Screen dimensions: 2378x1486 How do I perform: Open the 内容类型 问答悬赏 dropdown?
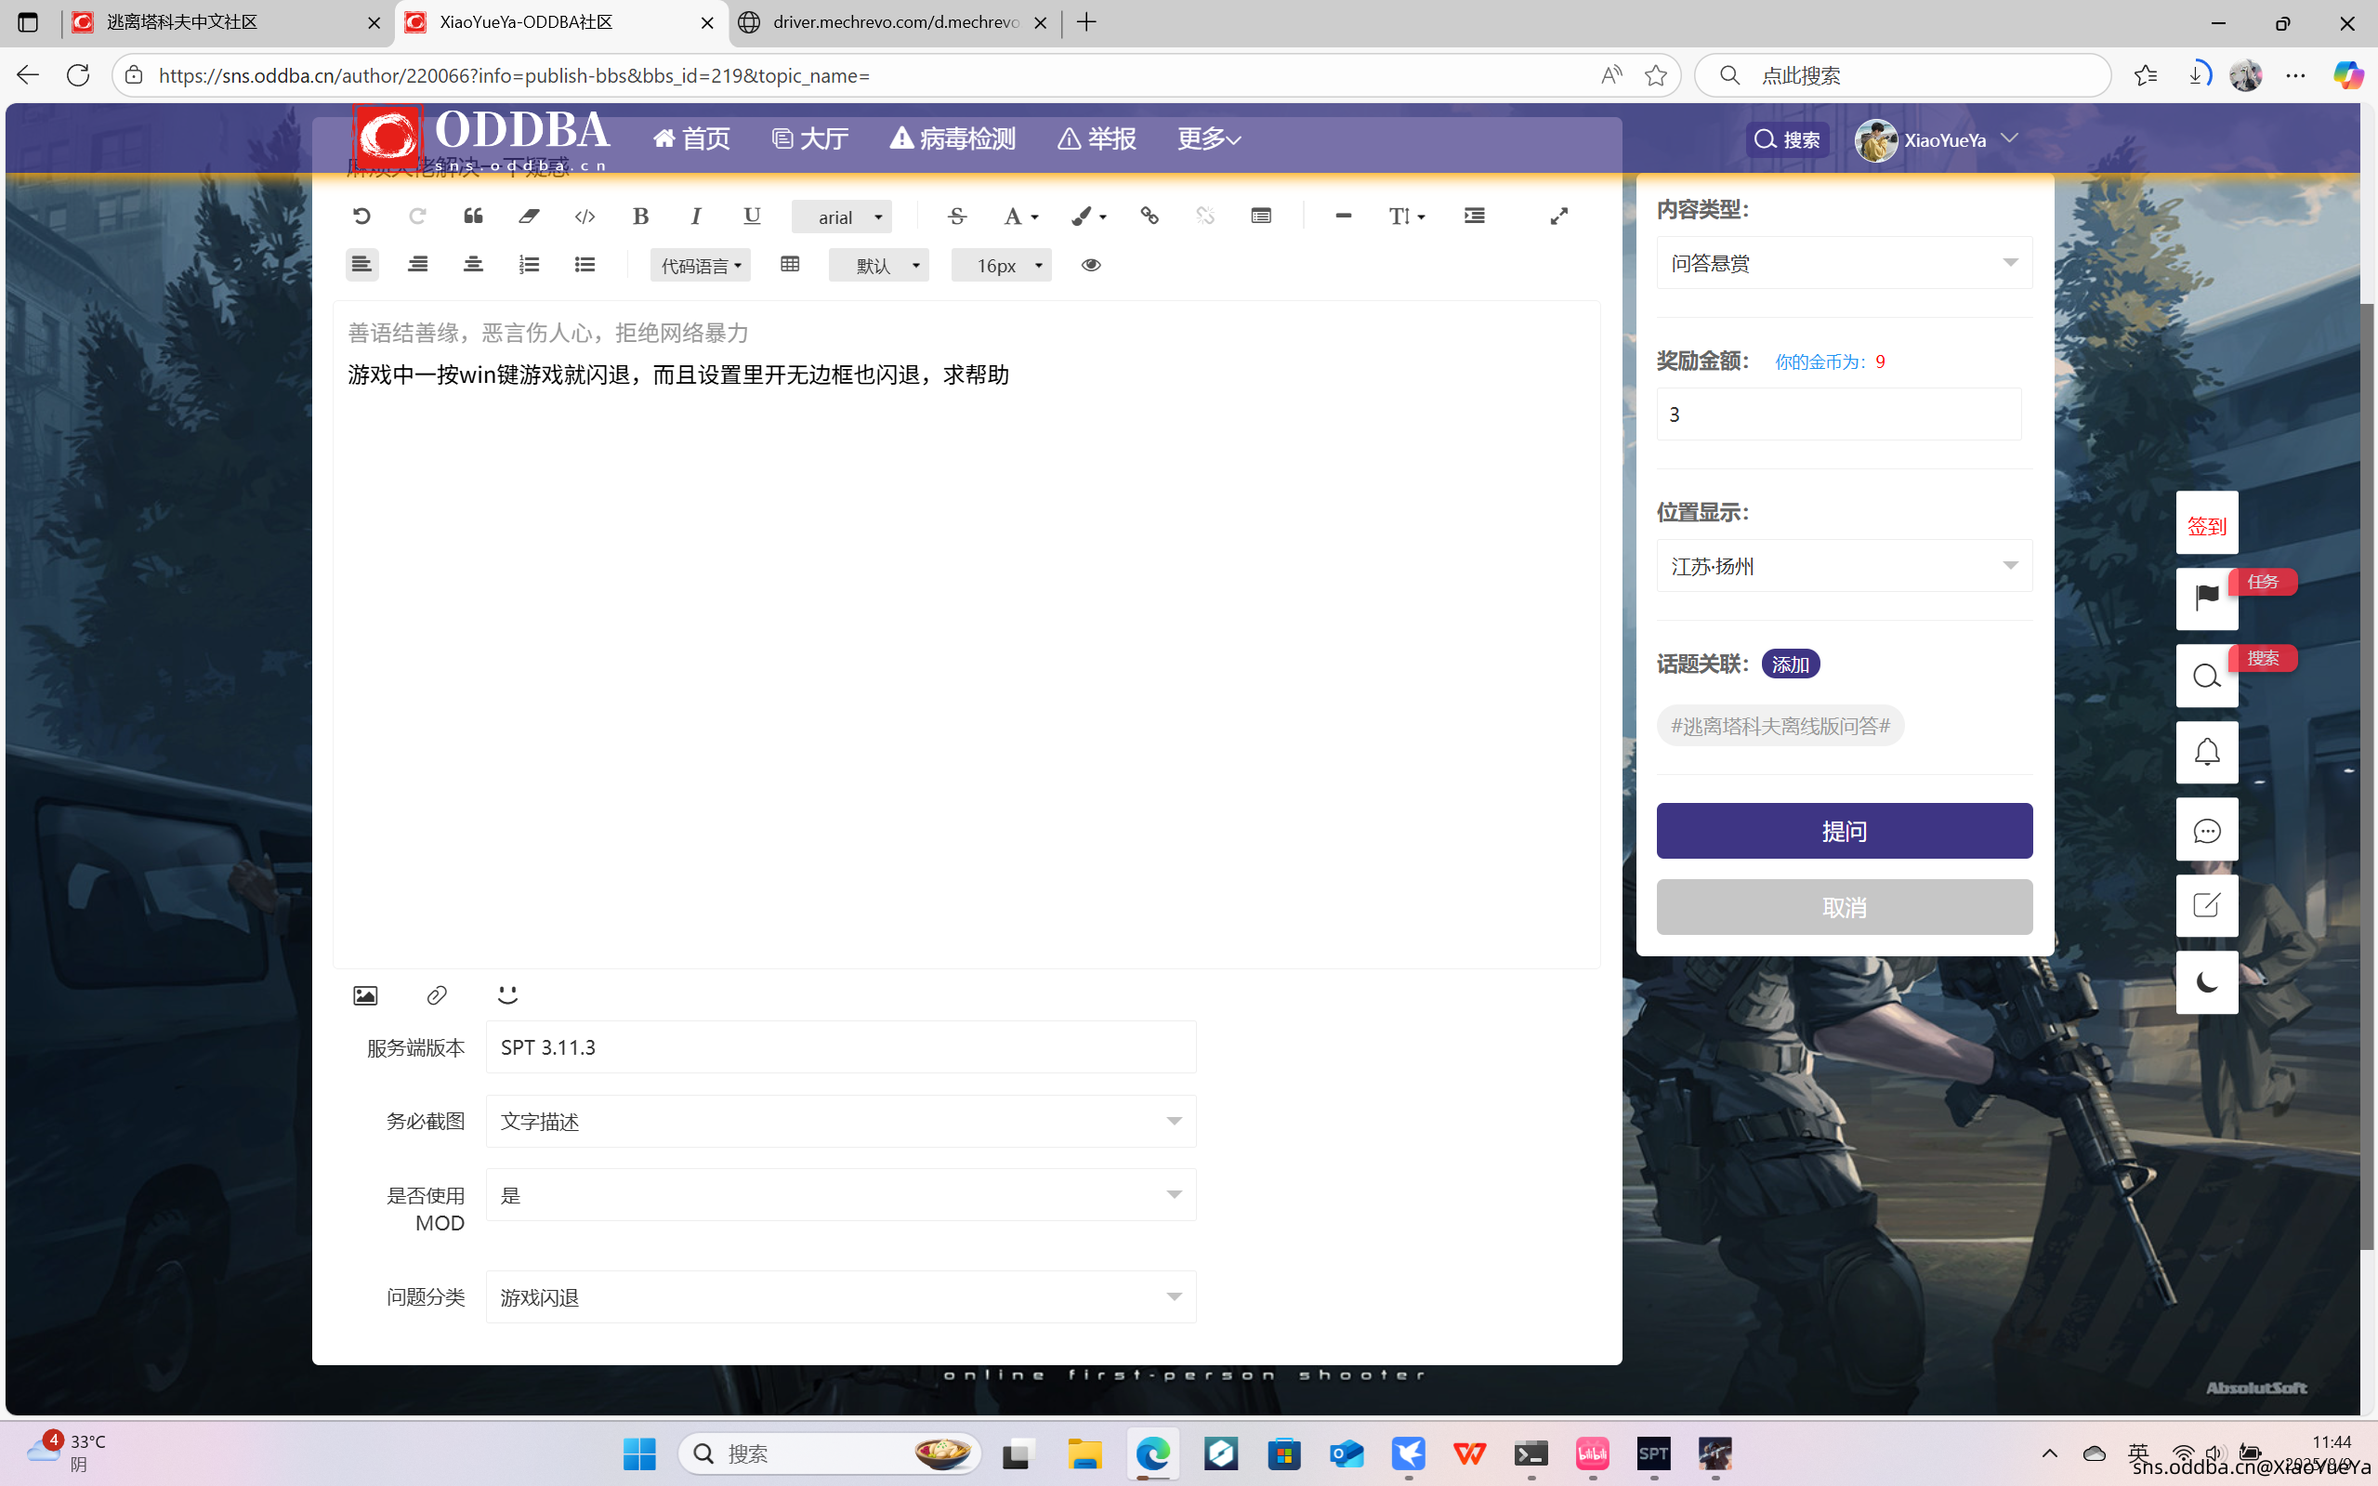coord(1845,262)
